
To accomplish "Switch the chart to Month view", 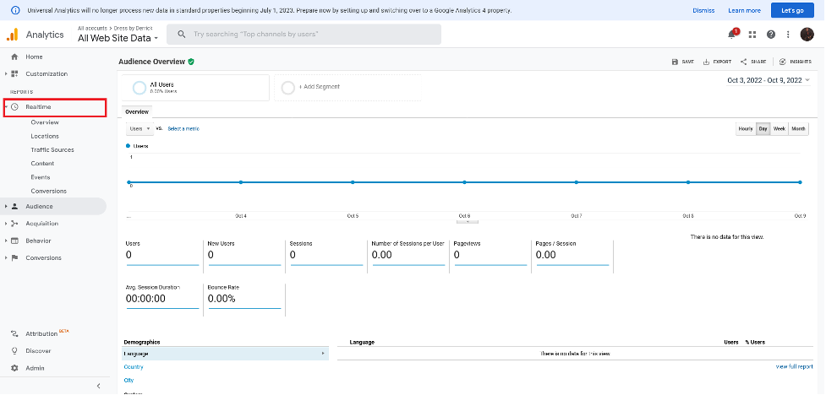I will click(x=798, y=129).
